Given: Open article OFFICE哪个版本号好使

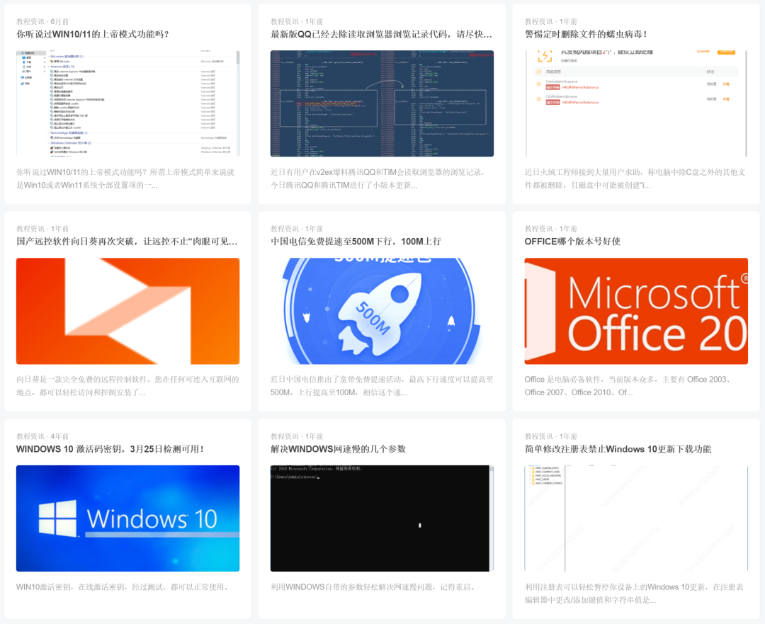Looking at the screenshot, I should point(572,242).
